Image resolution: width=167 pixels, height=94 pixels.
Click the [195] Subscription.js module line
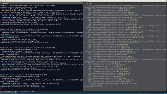109,82
